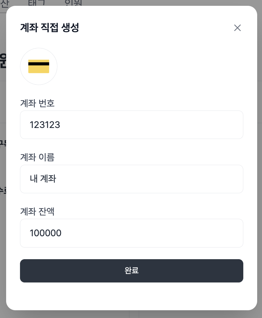The image size is (262, 318).
Task: Click the 계좌 잔액 label text
Action: [37, 212]
